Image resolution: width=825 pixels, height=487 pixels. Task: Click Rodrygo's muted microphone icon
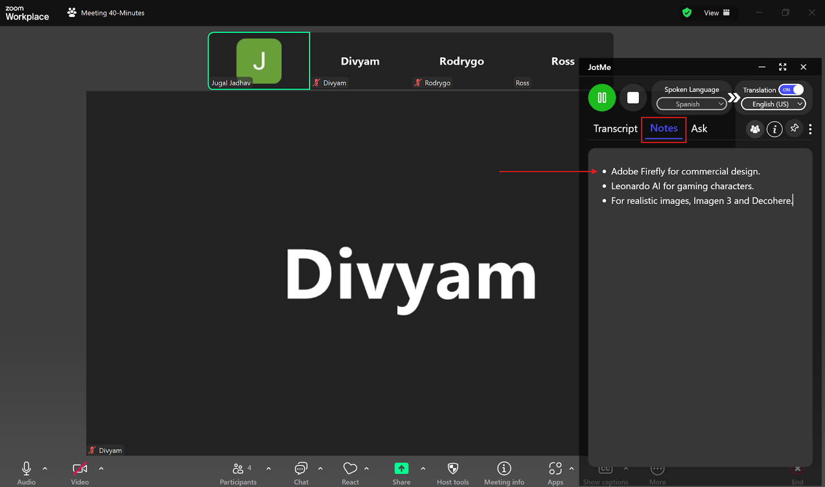tap(418, 82)
